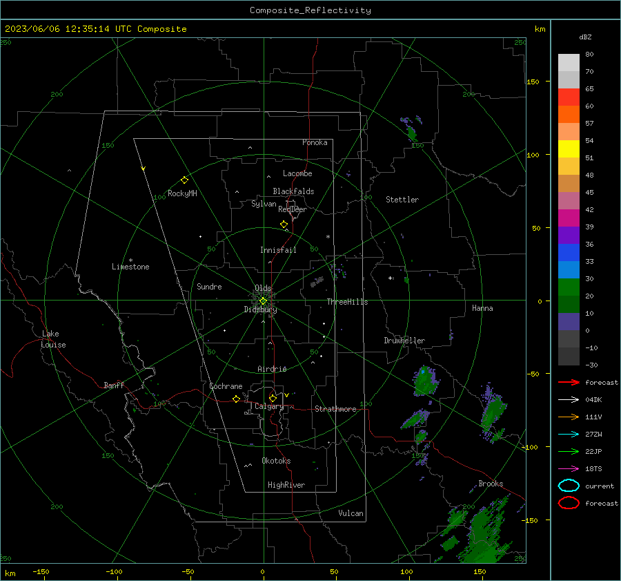Click the yellow diamond marker near RockyMH
The image size is (621, 581).
(x=184, y=180)
